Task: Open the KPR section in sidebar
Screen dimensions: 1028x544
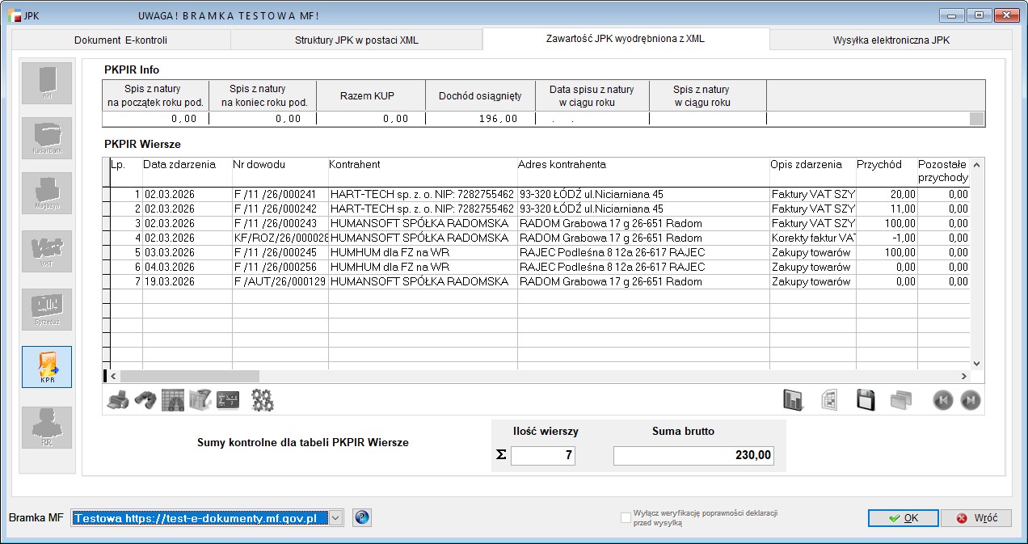Action: click(x=47, y=367)
